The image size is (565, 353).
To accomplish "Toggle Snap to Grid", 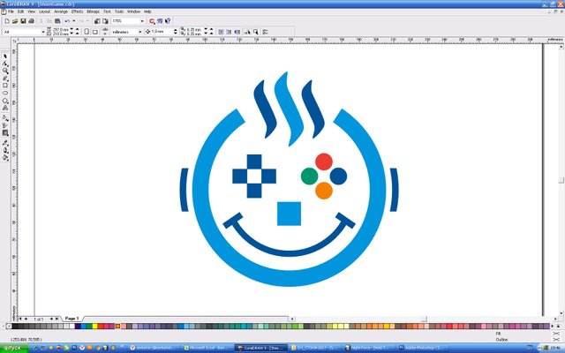I will [221, 32].
